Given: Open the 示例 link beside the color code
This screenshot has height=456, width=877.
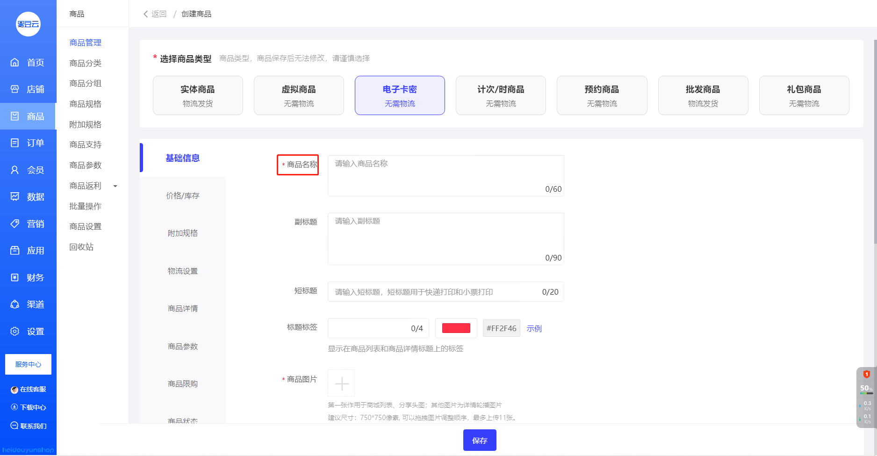Looking at the screenshot, I should click(534, 328).
